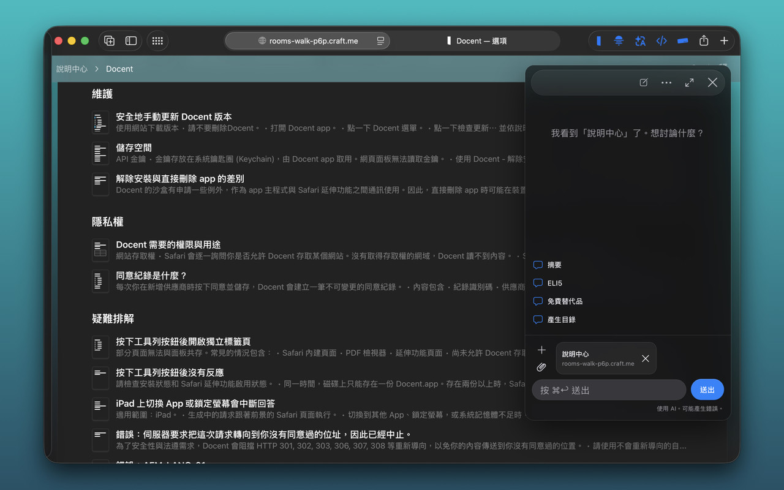Choose the 產生目錄 suggested prompt
Screen dimensions: 784x490
click(554, 320)
